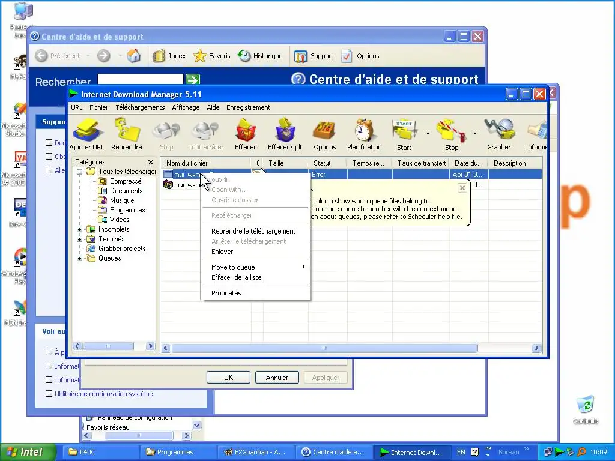
Task: Click the Stop queue icon
Action: [452, 134]
